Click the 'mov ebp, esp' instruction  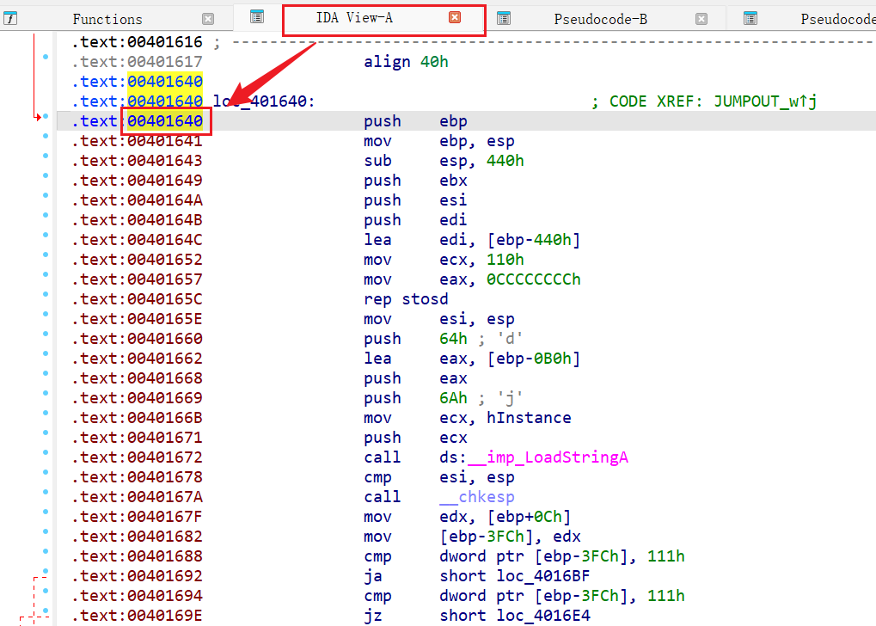click(x=439, y=141)
